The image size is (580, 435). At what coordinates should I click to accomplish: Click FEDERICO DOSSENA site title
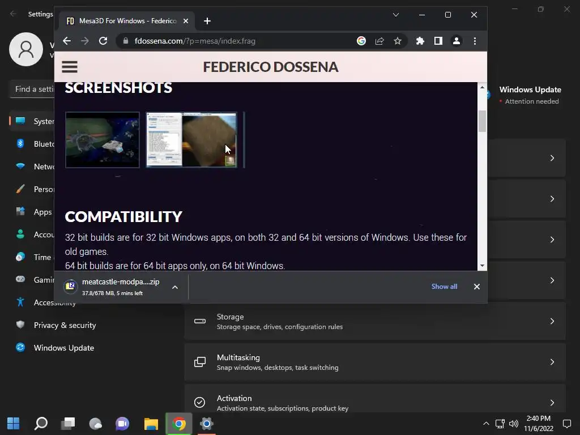(x=271, y=67)
